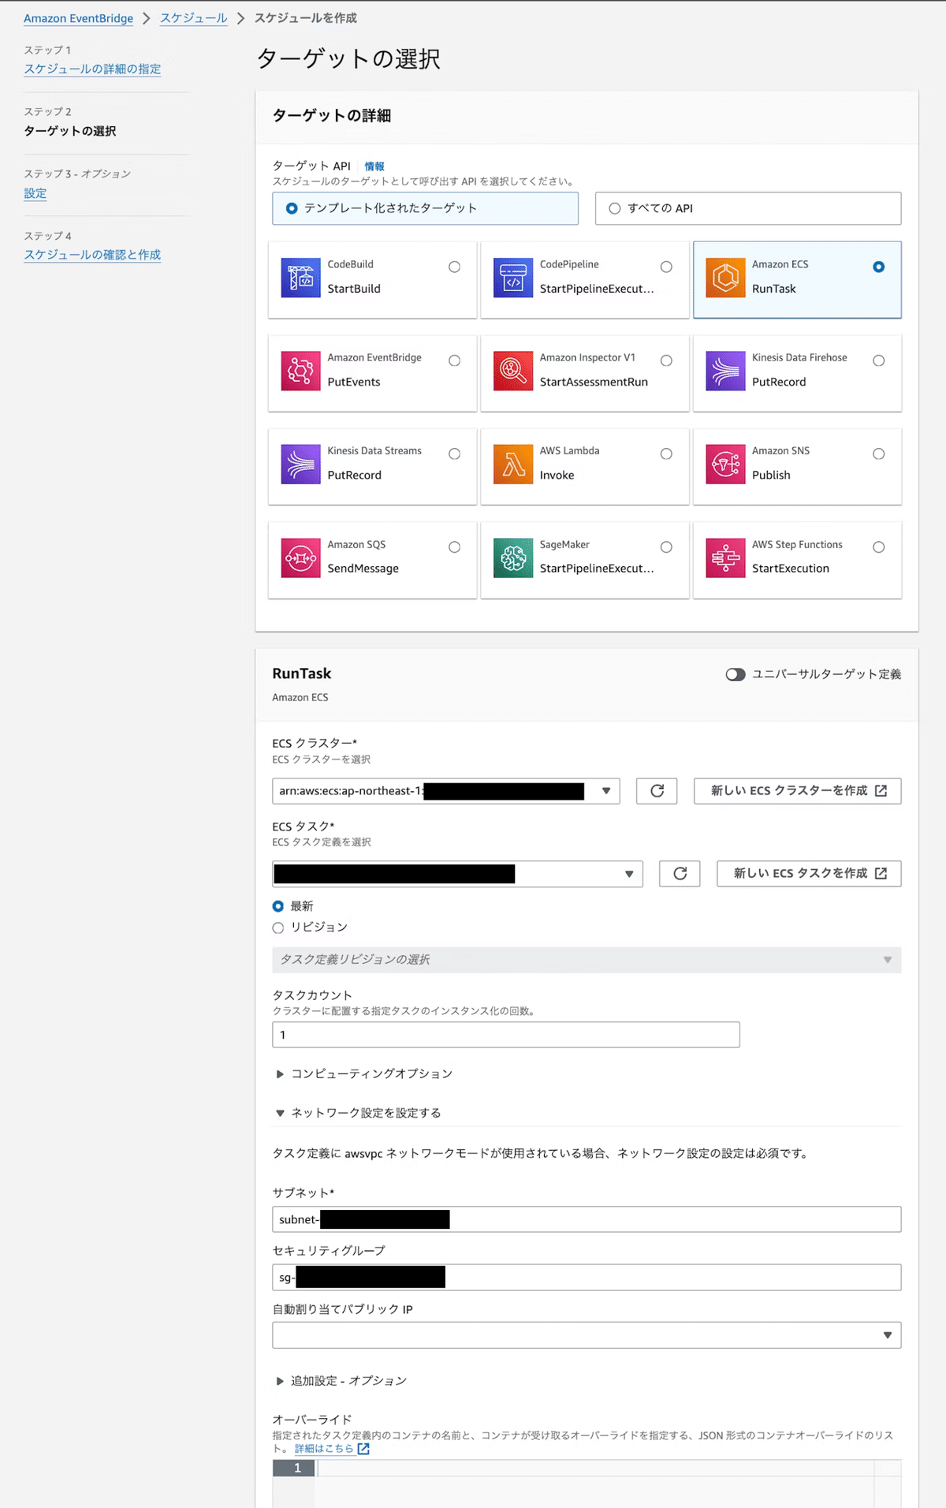Open スケジュール breadcrumb link
946x1508 pixels.
tap(194, 18)
